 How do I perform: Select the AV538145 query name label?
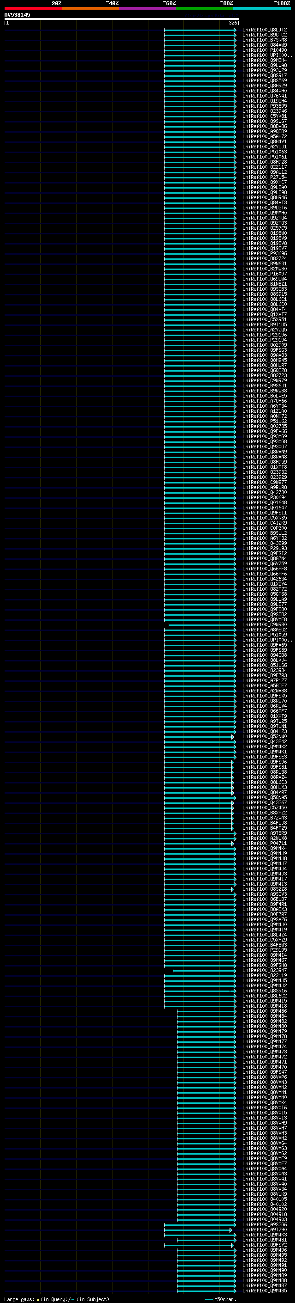[x=17, y=15]
